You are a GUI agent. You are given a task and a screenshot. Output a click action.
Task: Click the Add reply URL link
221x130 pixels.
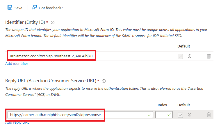(x=17, y=122)
